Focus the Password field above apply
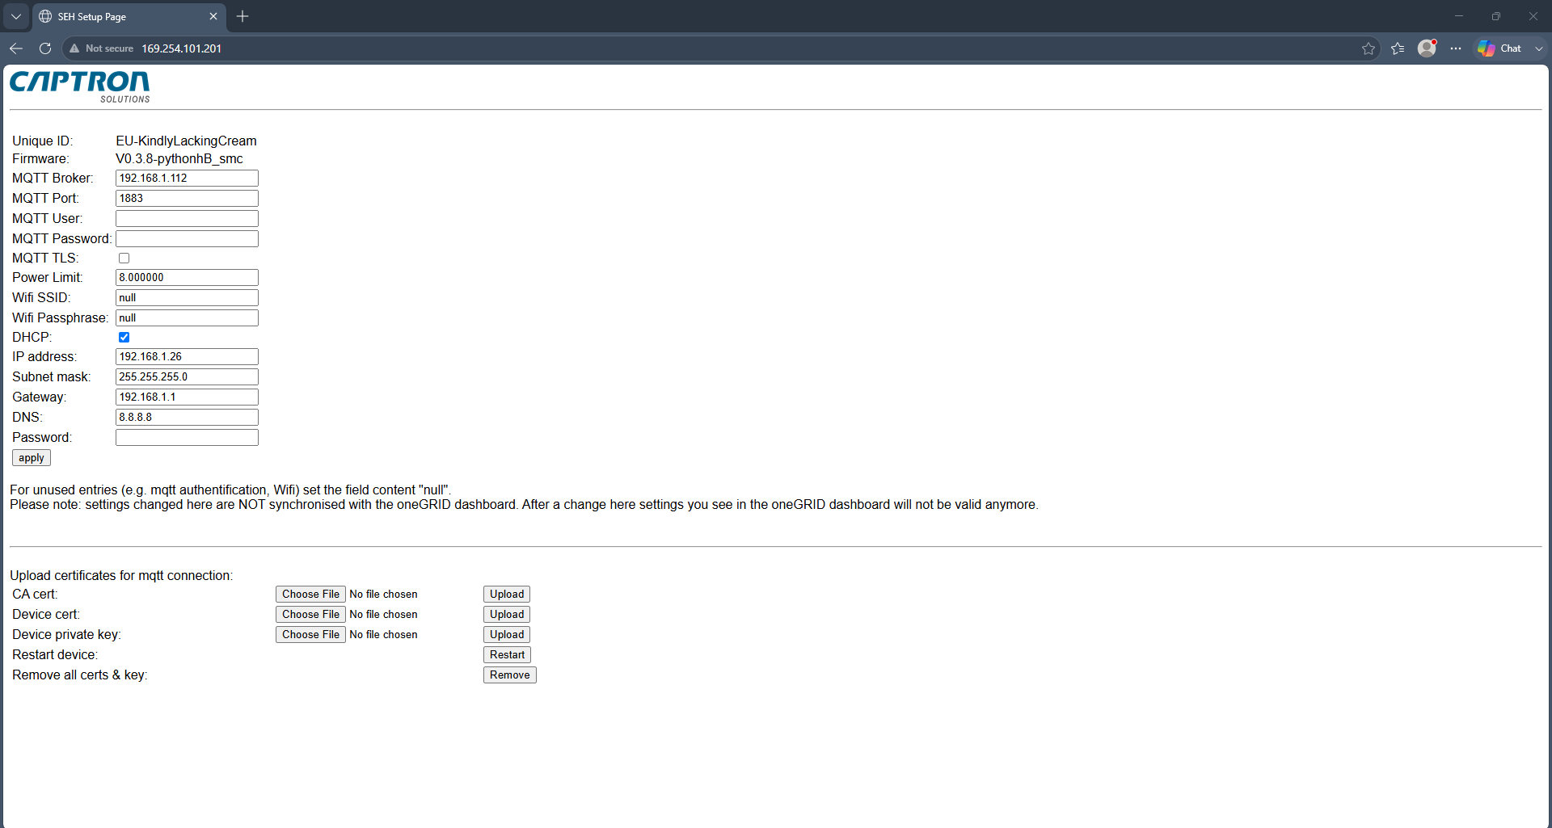Image resolution: width=1552 pixels, height=828 pixels. point(187,437)
